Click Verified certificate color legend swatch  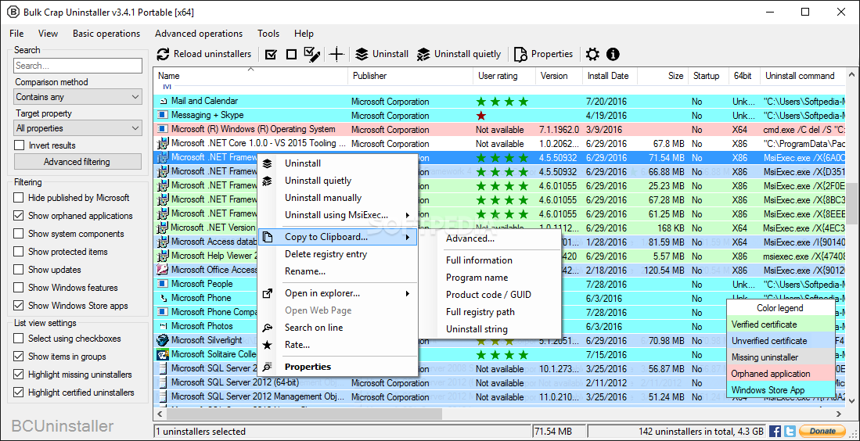[x=780, y=324]
